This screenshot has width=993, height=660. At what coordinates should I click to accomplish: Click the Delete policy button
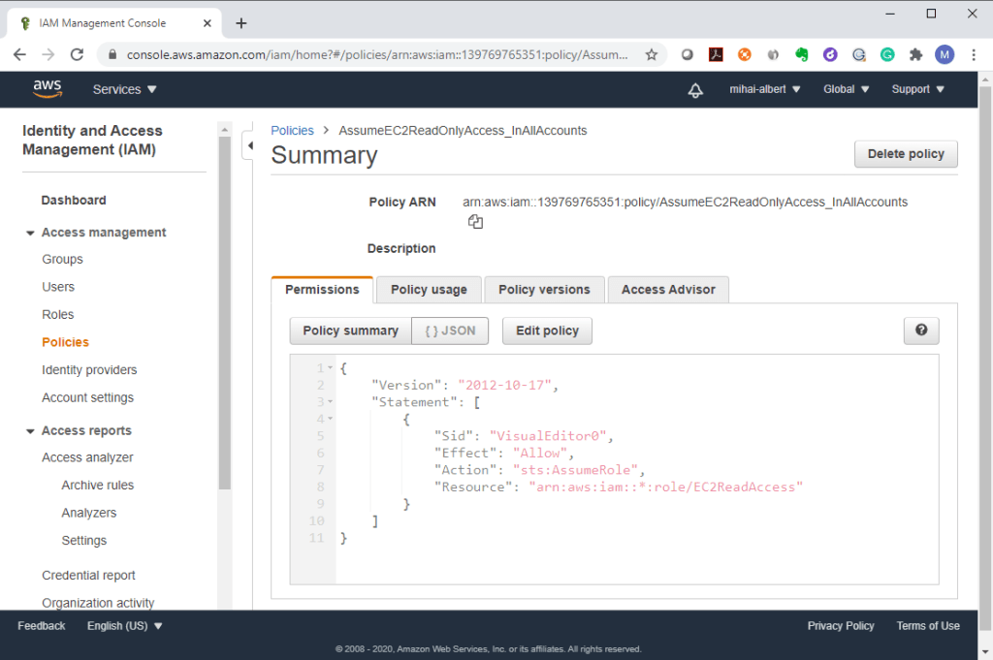pos(905,154)
